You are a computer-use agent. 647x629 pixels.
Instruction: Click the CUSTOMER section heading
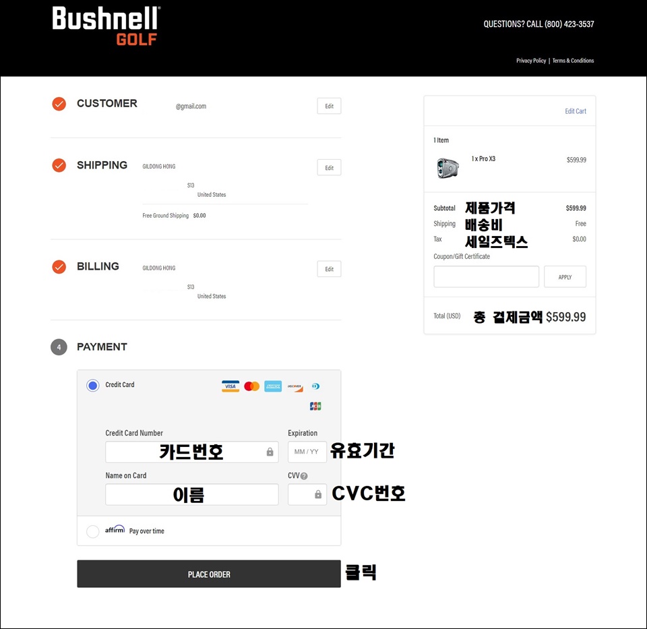[107, 104]
